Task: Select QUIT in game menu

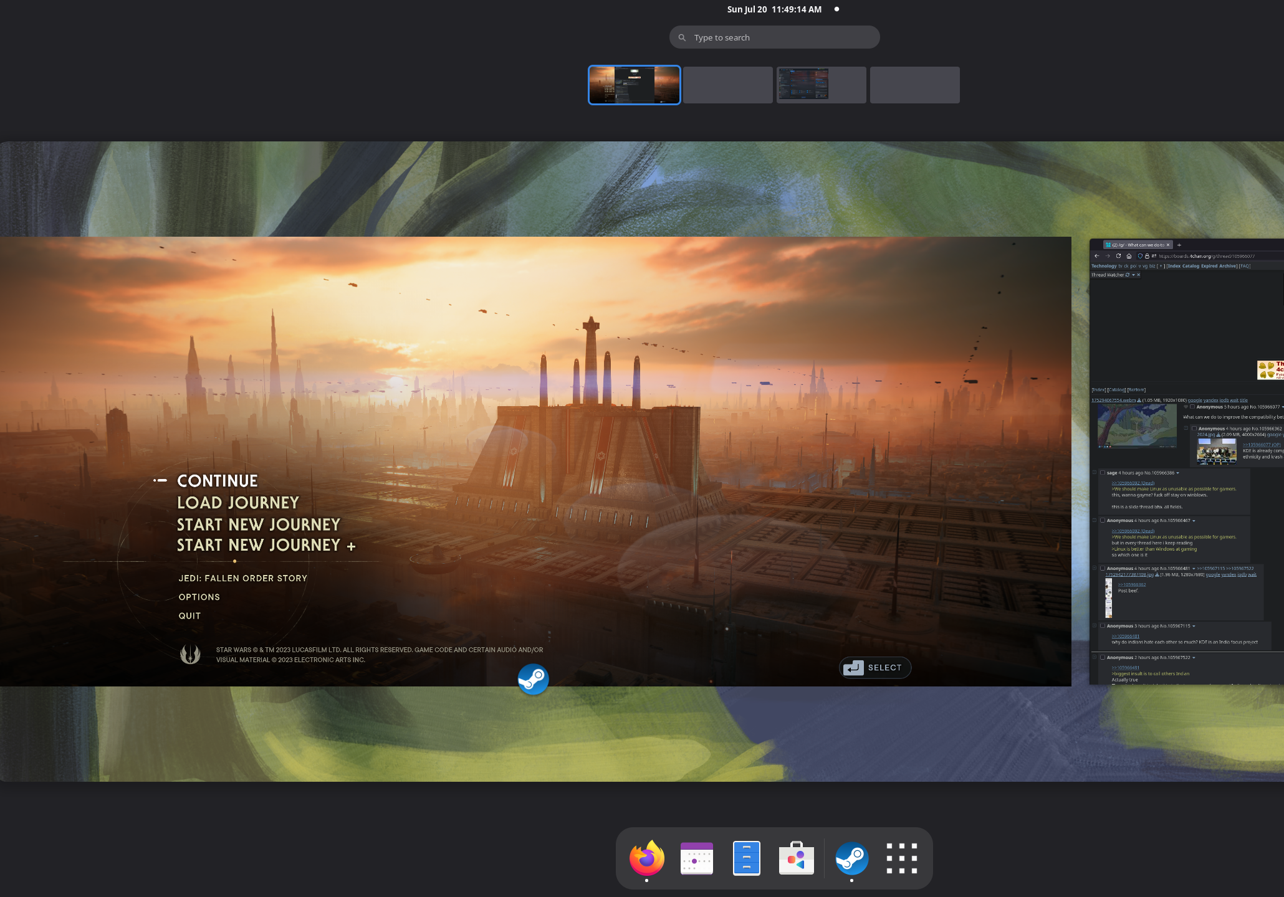Action: (190, 615)
